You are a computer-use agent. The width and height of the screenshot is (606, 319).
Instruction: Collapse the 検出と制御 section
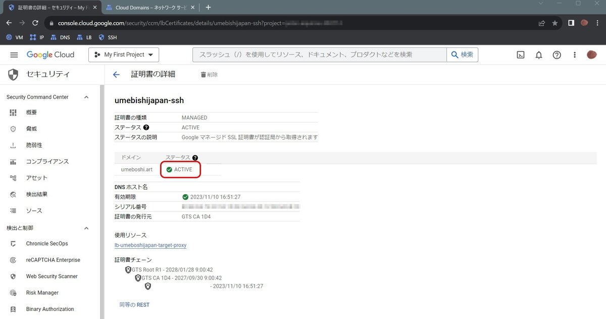tap(86, 228)
